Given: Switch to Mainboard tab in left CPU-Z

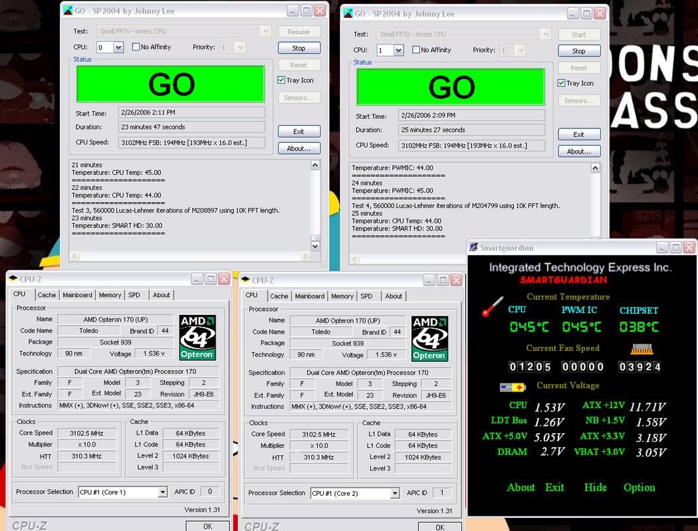Looking at the screenshot, I should point(78,295).
